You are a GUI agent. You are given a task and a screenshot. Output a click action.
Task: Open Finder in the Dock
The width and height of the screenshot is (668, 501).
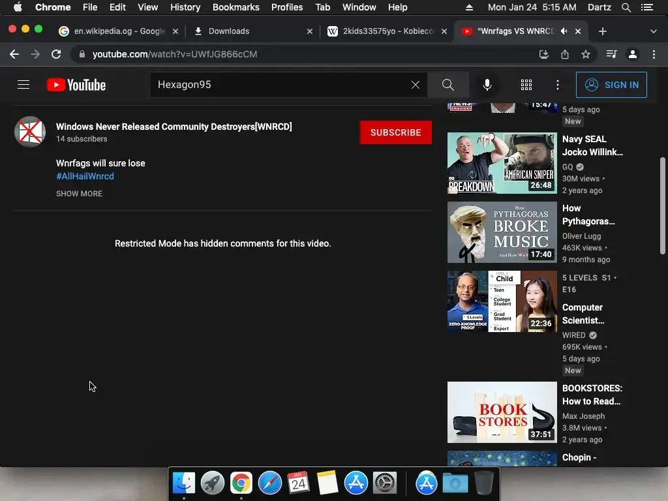coord(184,483)
